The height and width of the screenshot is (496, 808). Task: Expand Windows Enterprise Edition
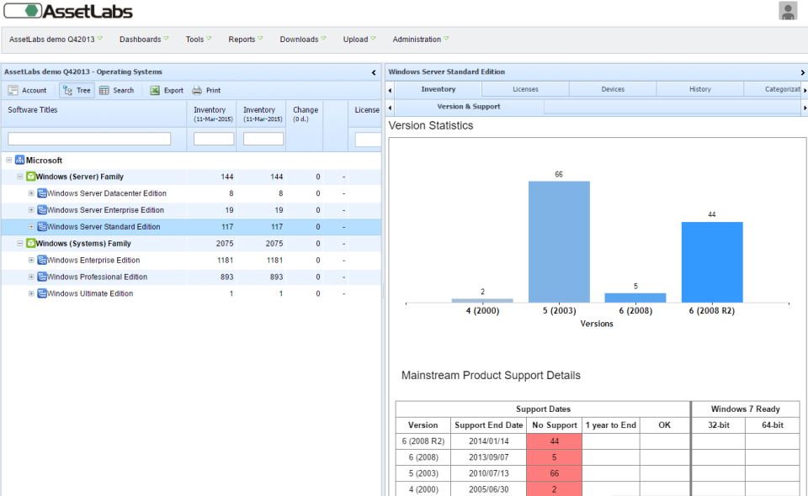click(x=31, y=261)
